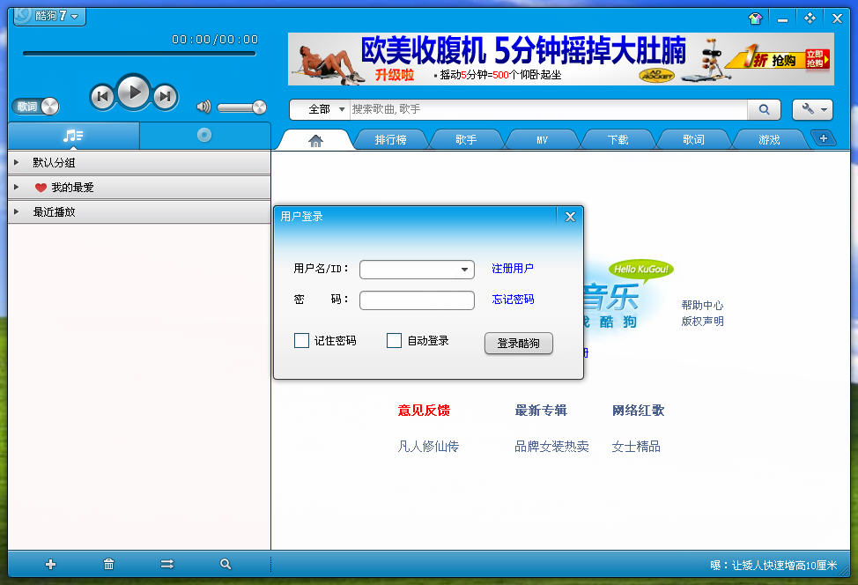858x585 pixels.
Task: Open the skin changer shirt icon
Action: click(755, 19)
